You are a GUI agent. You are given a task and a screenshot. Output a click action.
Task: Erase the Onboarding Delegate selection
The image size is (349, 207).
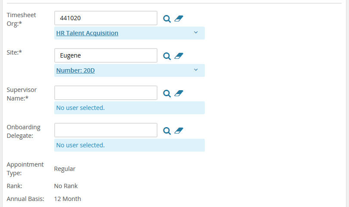[x=179, y=131]
